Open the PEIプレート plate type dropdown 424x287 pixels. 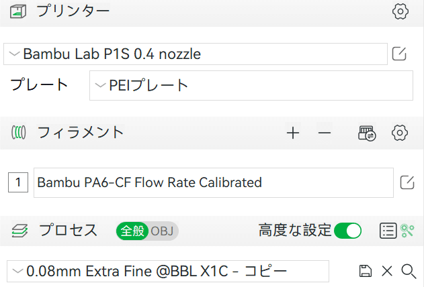point(251,86)
